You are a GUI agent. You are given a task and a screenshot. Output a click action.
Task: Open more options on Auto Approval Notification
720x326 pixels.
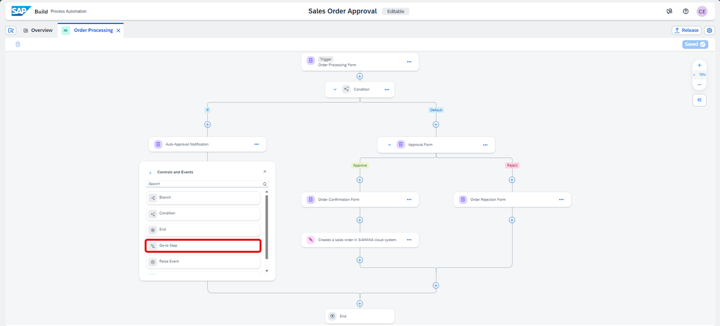click(256, 144)
